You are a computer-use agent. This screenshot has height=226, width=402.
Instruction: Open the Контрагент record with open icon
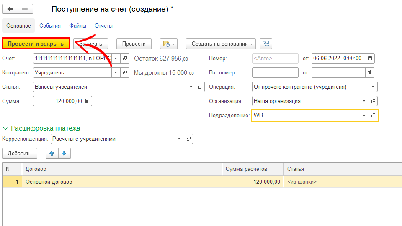tap(125, 73)
